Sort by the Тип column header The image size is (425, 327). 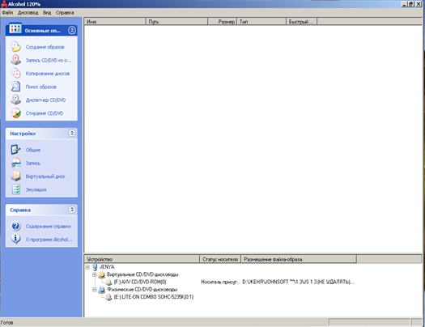tap(261, 22)
